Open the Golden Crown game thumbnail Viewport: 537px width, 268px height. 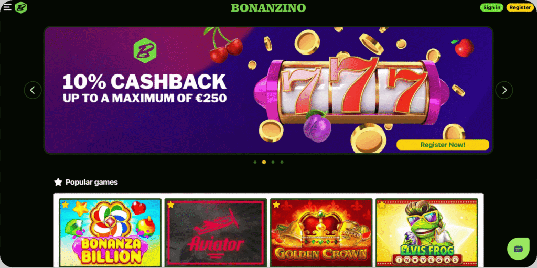pyautogui.click(x=321, y=233)
